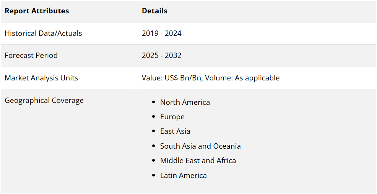This screenshot has height=194, width=377.
Task: Click the North America list item
Action: click(185, 102)
